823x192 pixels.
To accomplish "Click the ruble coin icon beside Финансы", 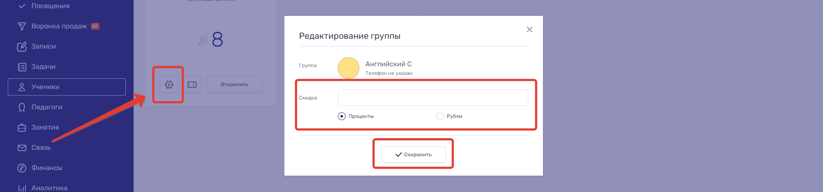I will (x=22, y=168).
